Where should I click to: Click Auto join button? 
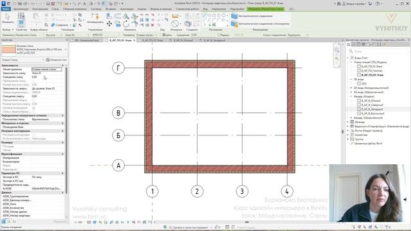click(x=252, y=16)
